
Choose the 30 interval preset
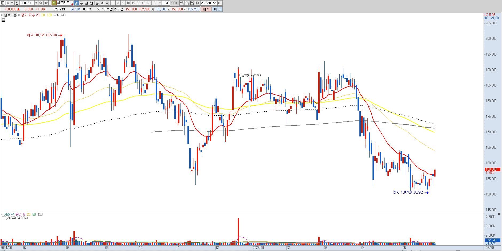tap(138, 3)
